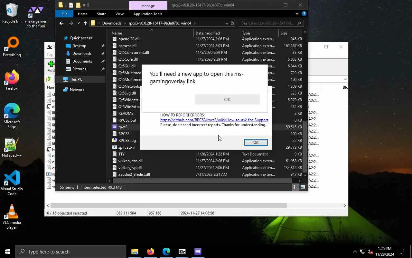Click the Explorer forward arrow
The height and width of the screenshot is (258, 412).
tap(71, 23)
